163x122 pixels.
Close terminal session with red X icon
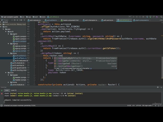pyautogui.click(x=2, y=93)
